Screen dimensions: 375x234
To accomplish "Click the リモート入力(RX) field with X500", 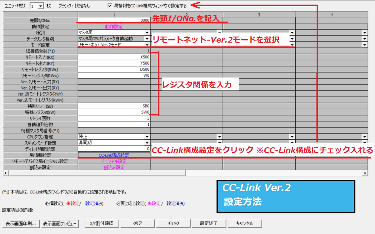I will (114, 57).
